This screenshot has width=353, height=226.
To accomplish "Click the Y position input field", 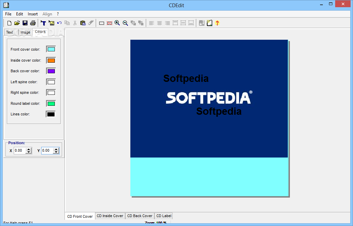I will click(47, 151).
